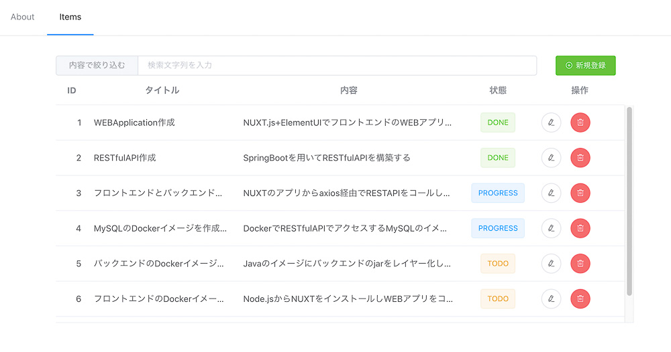Delete item ID 5 with red trash button

coord(580,264)
